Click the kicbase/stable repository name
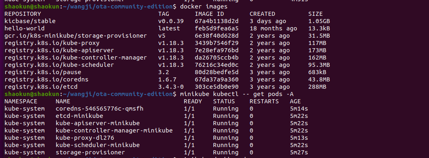Viewport: 429px width, 158px height. tap(30, 21)
